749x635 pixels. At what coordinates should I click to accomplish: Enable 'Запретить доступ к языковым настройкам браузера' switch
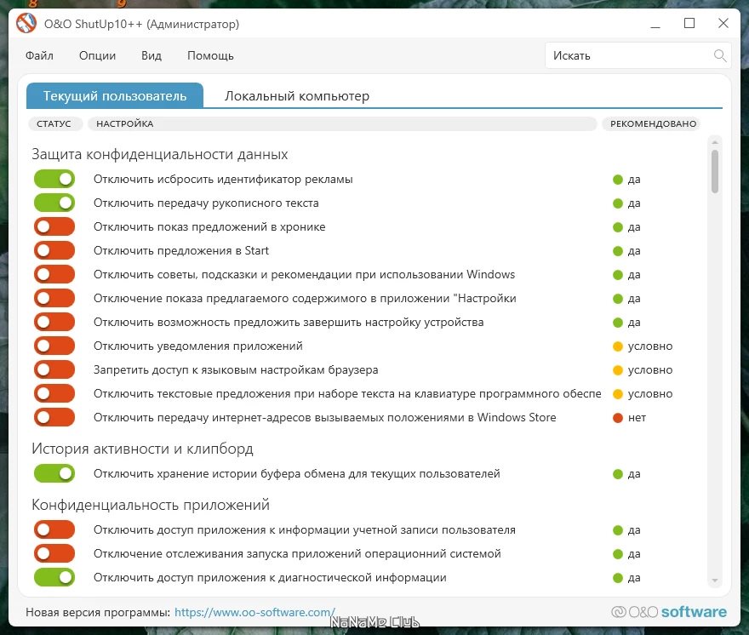point(54,369)
